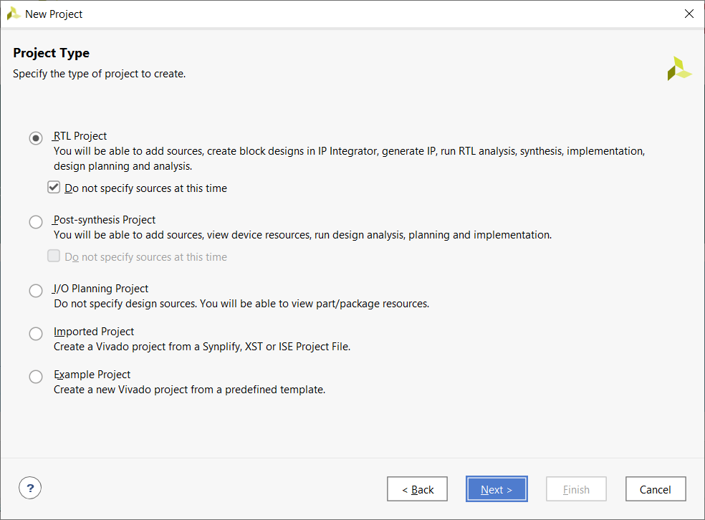Viewport: 705px width, 520px height.
Task: Click the 'Post-synthesis Project' label text
Action: (x=105, y=220)
